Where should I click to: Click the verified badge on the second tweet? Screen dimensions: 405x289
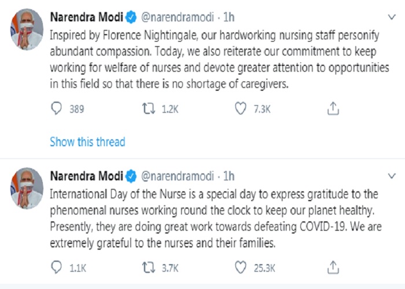point(131,176)
